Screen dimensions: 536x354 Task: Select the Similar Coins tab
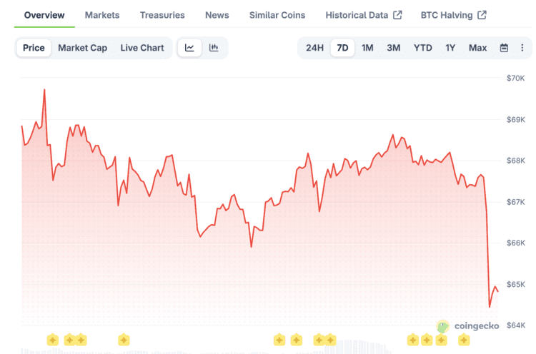(x=277, y=15)
